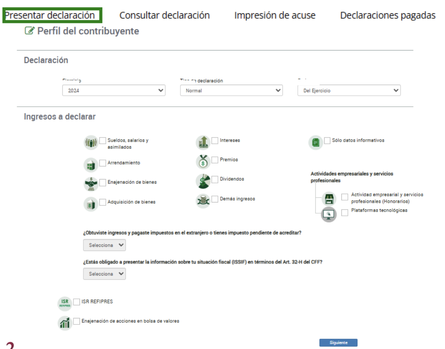Open the Del Ejercicio period dropdown
This screenshot has width=445, height=349.
(x=349, y=91)
